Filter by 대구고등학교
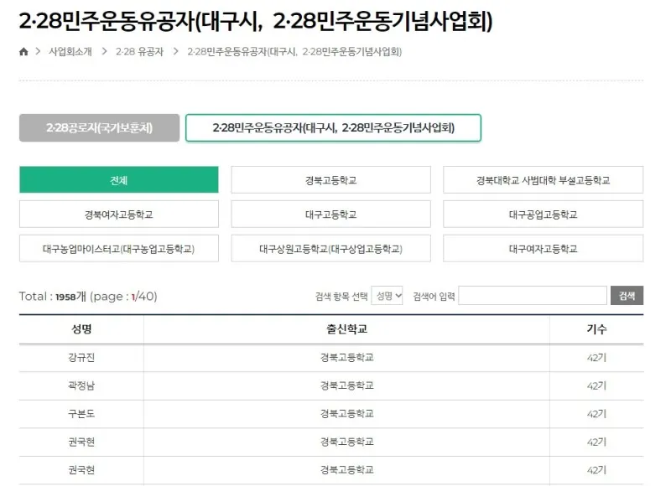This screenshot has height=486, width=671. (330, 215)
